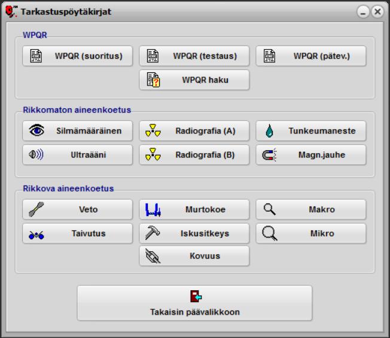The width and height of the screenshot is (390, 338).
Task: Click the magnet icon for Magn.jauhe
Action: pyautogui.click(x=269, y=155)
